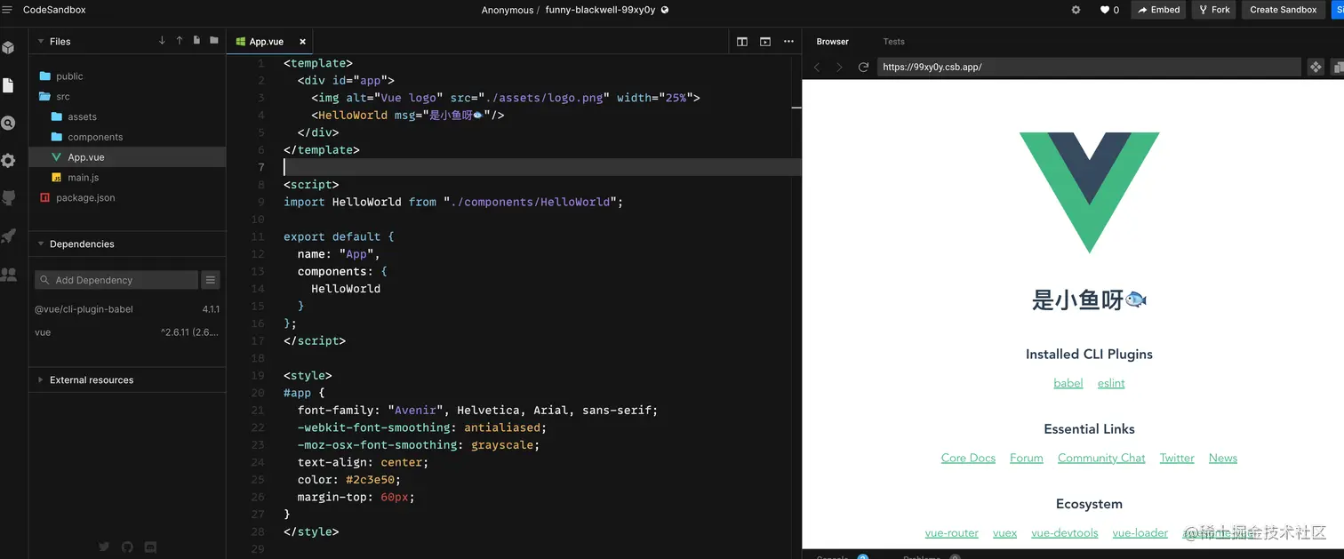This screenshot has width=1344, height=559.
Task: Refresh the preview browser
Action: pos(863,67)
